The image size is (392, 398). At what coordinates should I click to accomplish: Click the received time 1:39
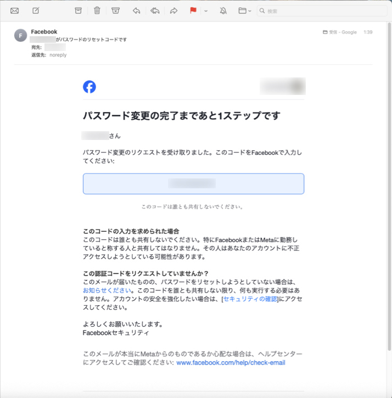(x=368, y=32)
